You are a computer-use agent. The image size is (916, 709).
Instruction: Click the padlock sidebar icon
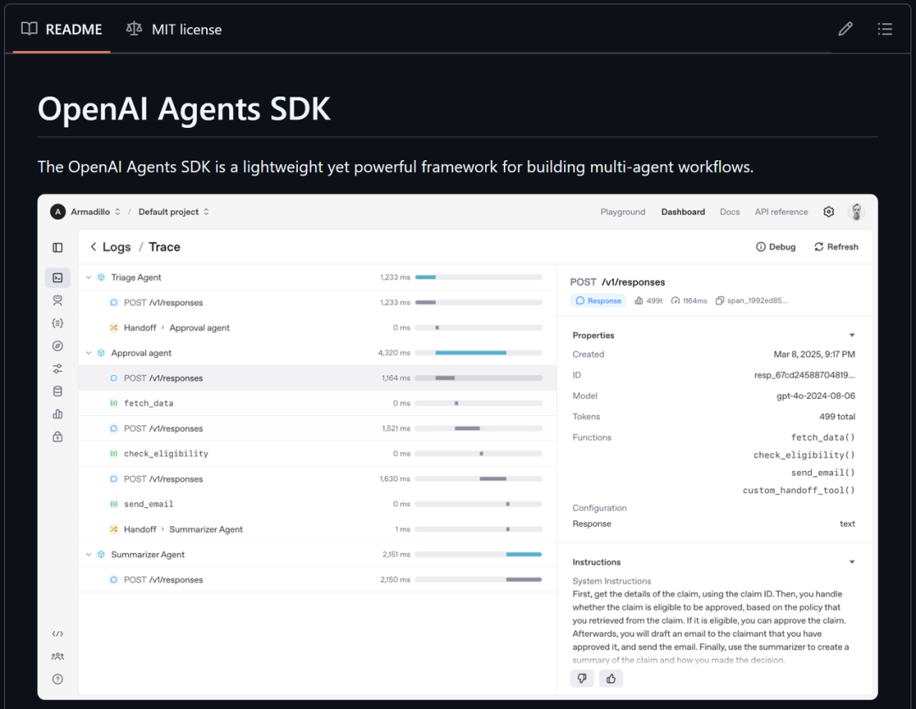58,437
